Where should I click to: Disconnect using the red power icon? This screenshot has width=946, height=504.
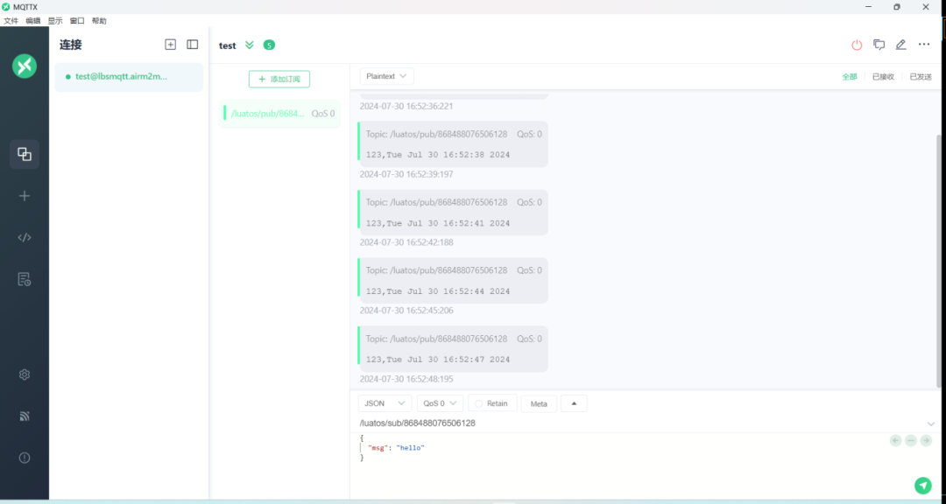[857, 45]
